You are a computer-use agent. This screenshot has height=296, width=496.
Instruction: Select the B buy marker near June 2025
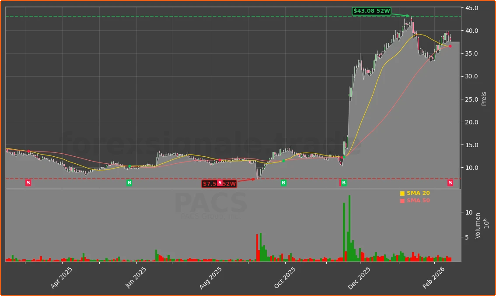(x=129, y=183)
